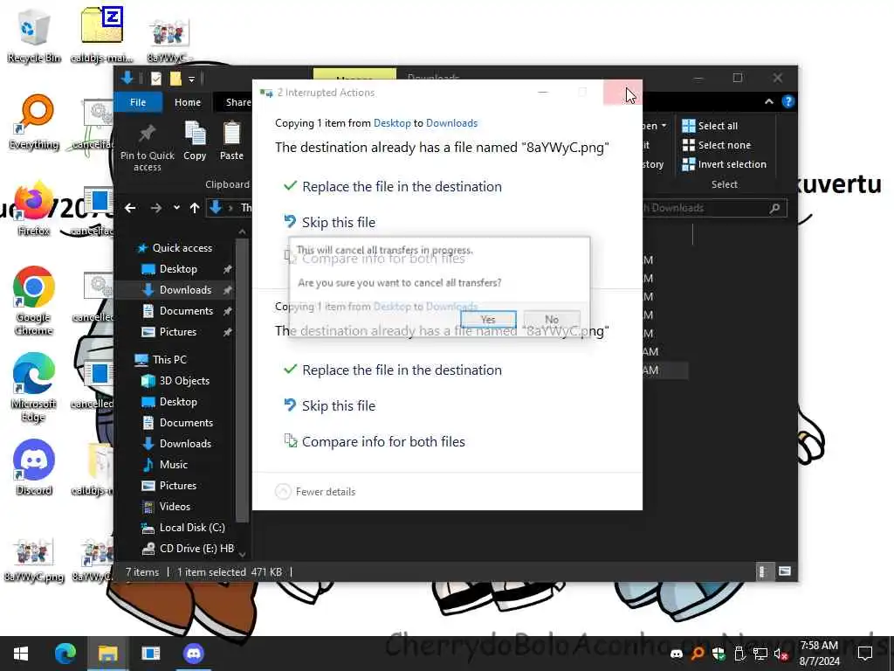Open the Recycle Bin desktop icon
Image resolution: width=894 pixels, height=671 pixels.
[34, 35]
